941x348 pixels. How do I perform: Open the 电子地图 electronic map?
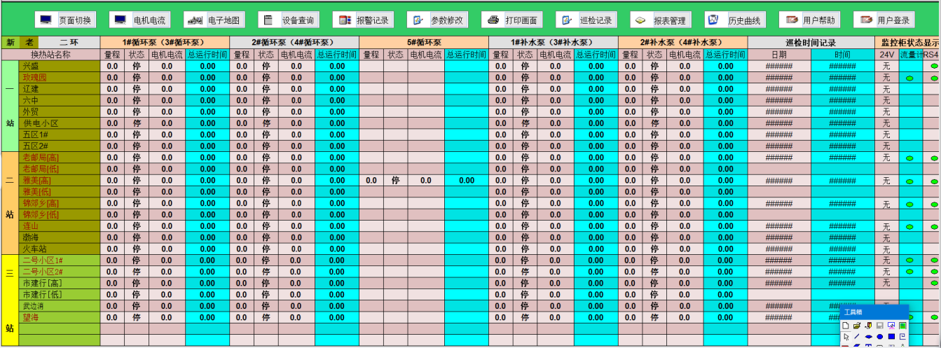pyautogui.click(x=214, y=20)
